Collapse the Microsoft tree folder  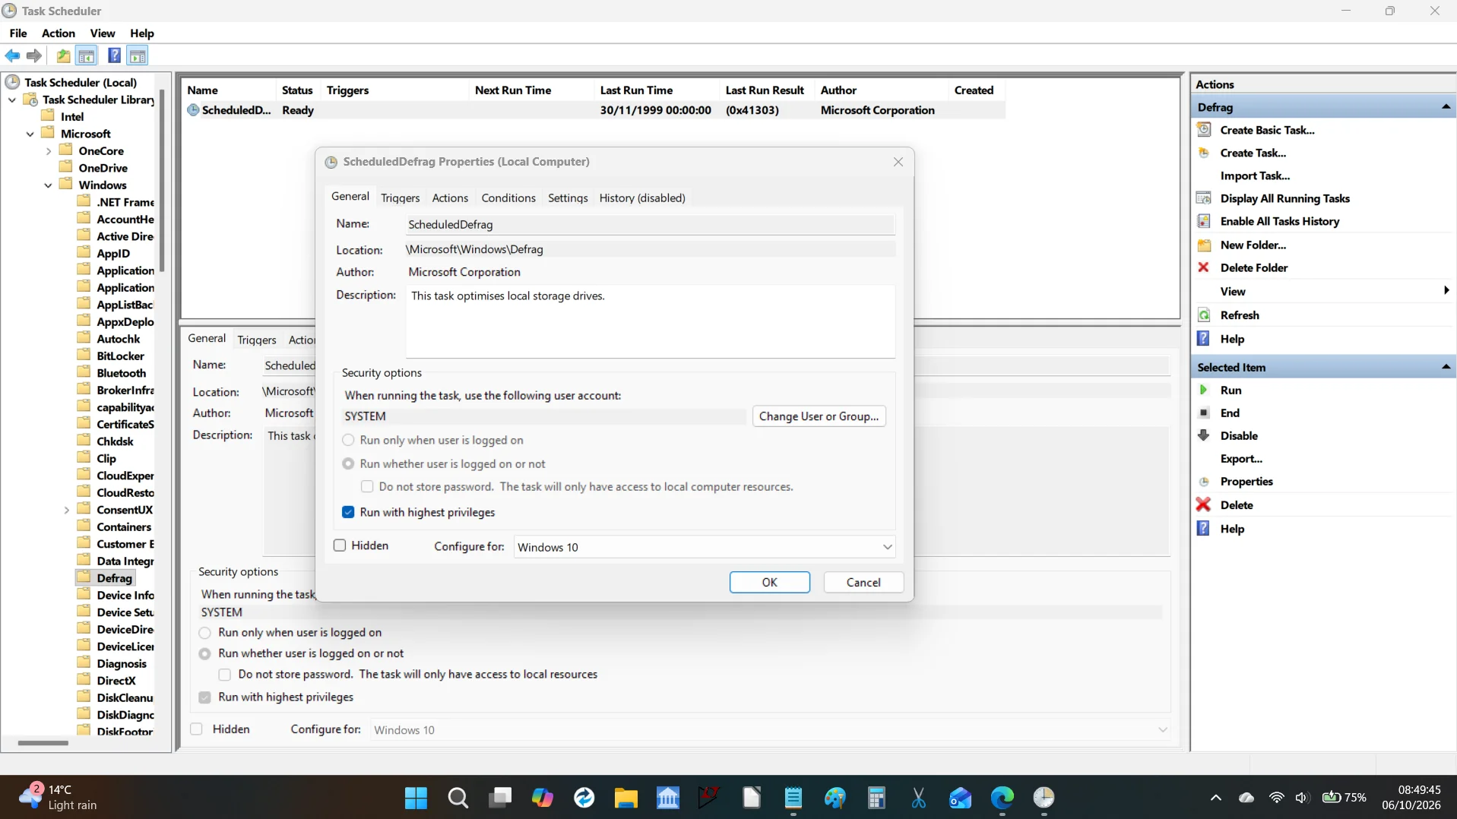pos(30,134)
